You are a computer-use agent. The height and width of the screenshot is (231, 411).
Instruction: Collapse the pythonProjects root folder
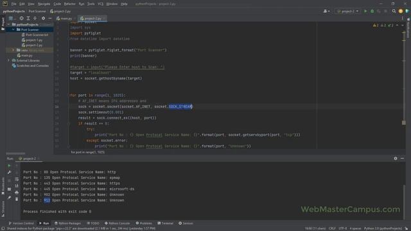[x=9, y=24]
